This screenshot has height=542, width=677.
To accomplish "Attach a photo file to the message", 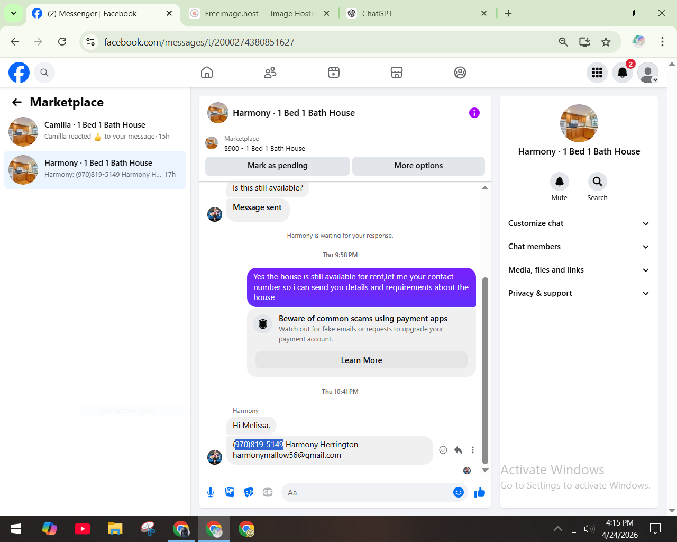I will point(230,493).
